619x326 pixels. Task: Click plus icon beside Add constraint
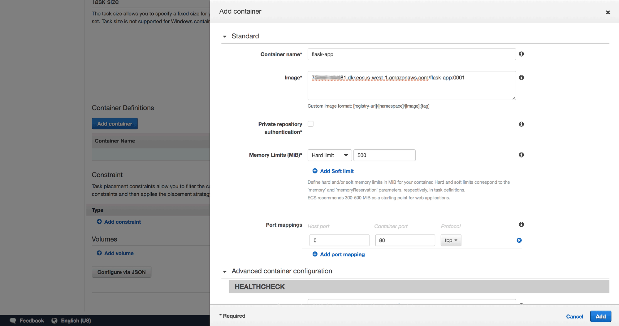click(x=99, y=222)
